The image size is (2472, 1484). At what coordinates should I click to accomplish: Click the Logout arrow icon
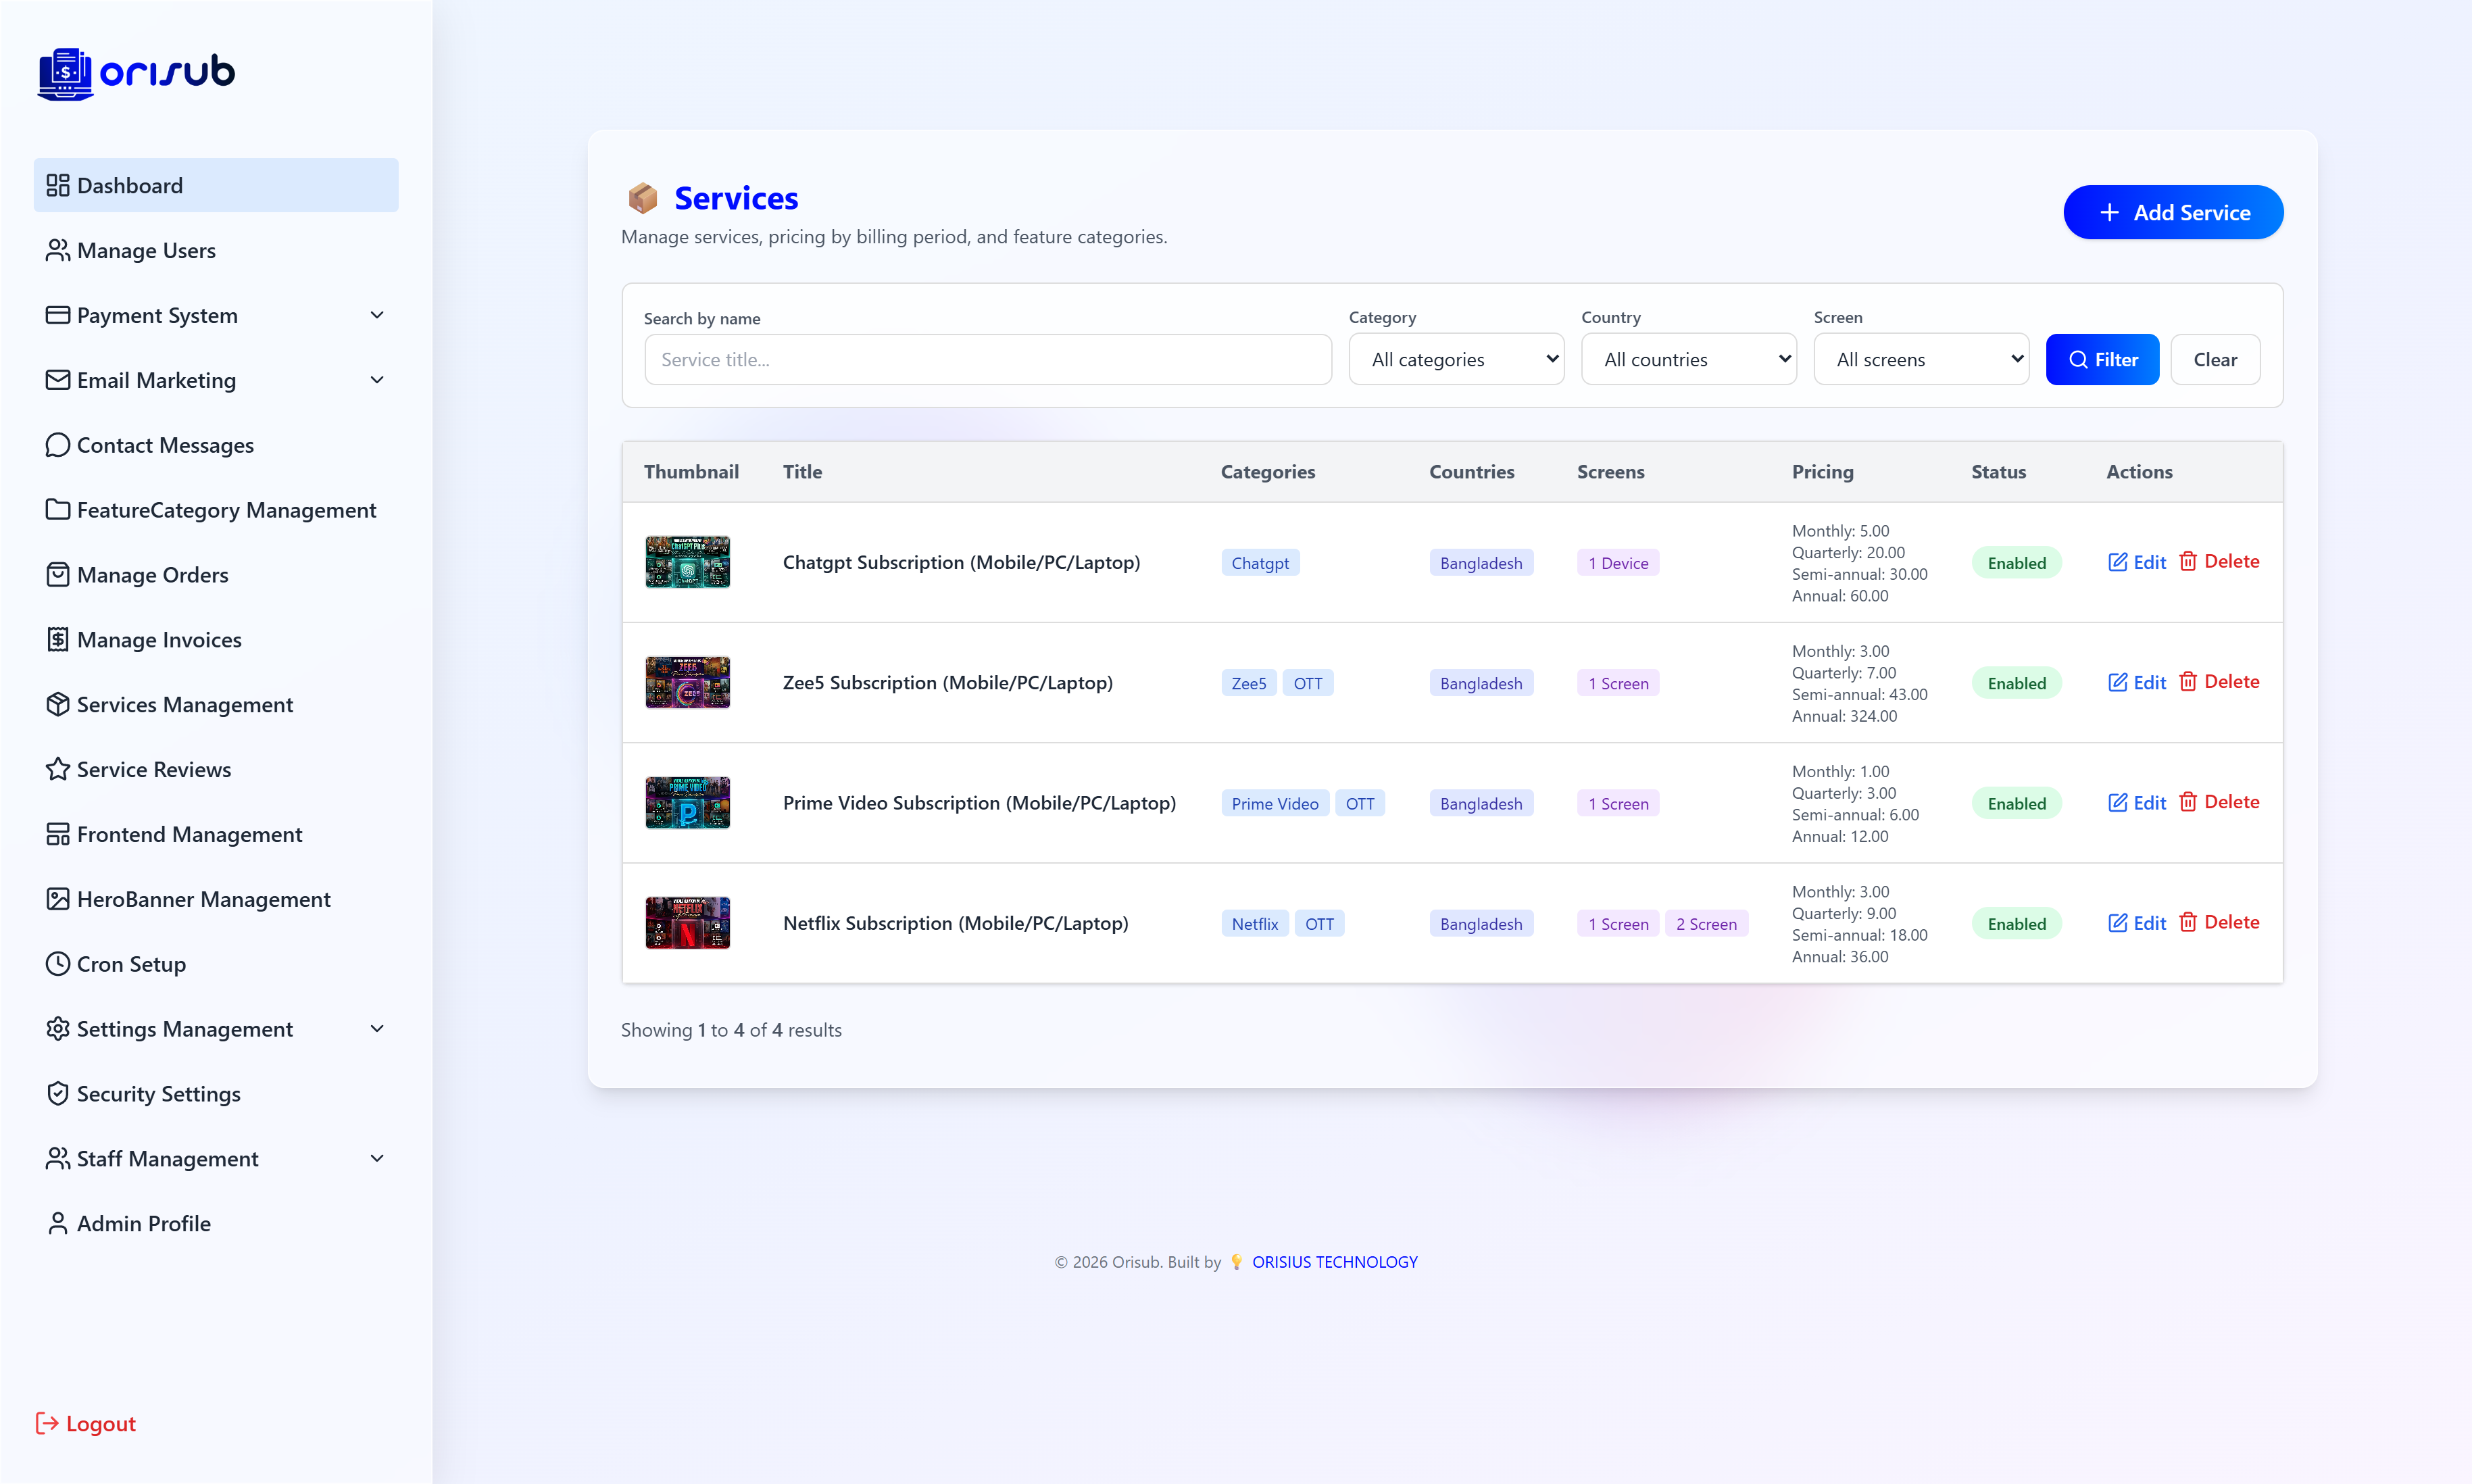(47, 1423)
